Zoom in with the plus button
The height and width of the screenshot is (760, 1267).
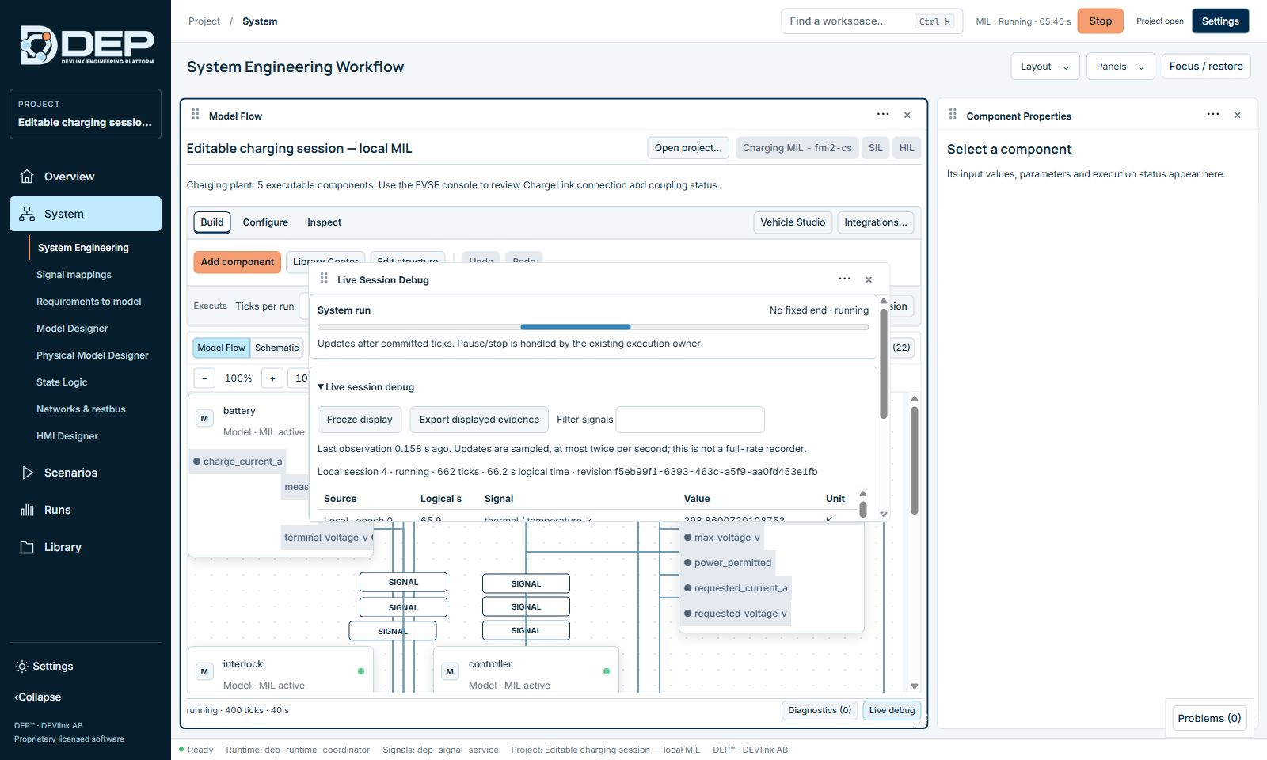(272, 378)
